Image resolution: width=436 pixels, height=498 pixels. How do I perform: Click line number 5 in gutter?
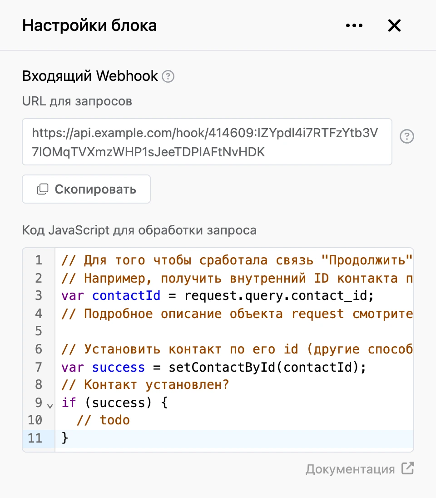click(x=39, y=331)
